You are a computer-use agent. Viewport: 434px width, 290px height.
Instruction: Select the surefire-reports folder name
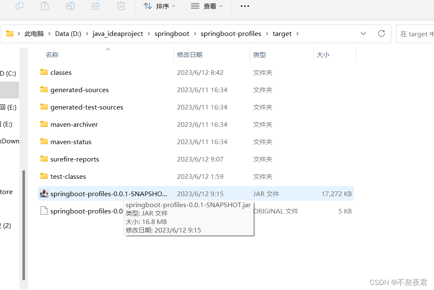75,159
